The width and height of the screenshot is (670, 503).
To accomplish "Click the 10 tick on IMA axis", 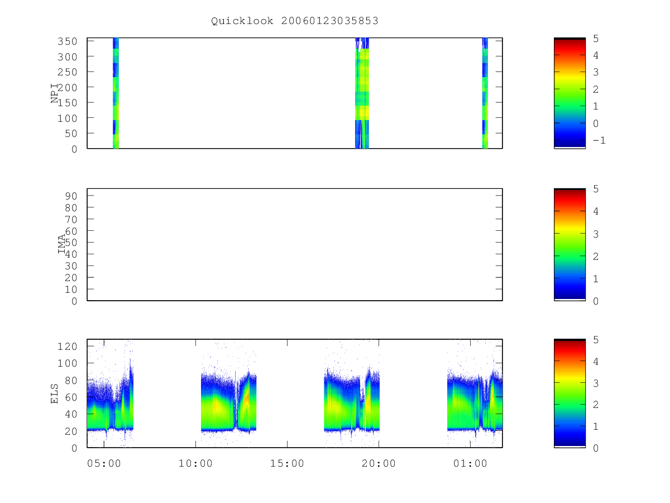I will (x=71, y=289).
